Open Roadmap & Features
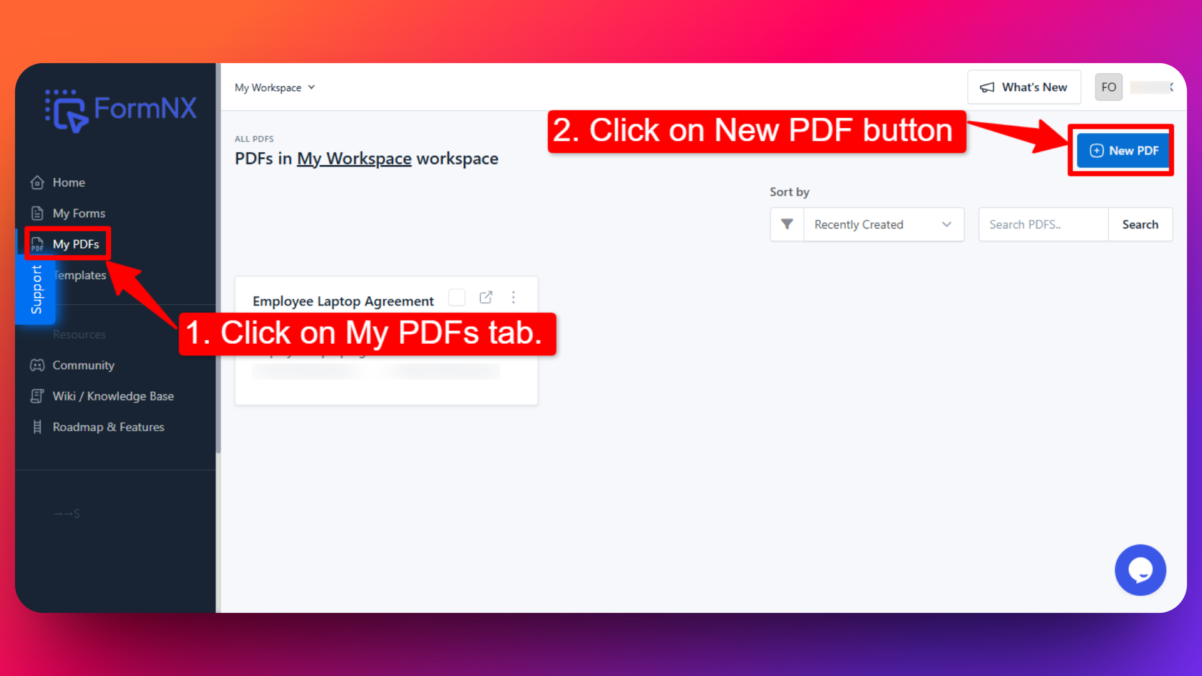Viewport: 1202px width, 676px height. point(108,427)
